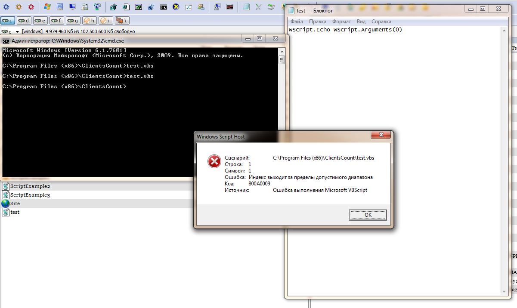
Task: Switch to optical drive h button
Action: 90,20
